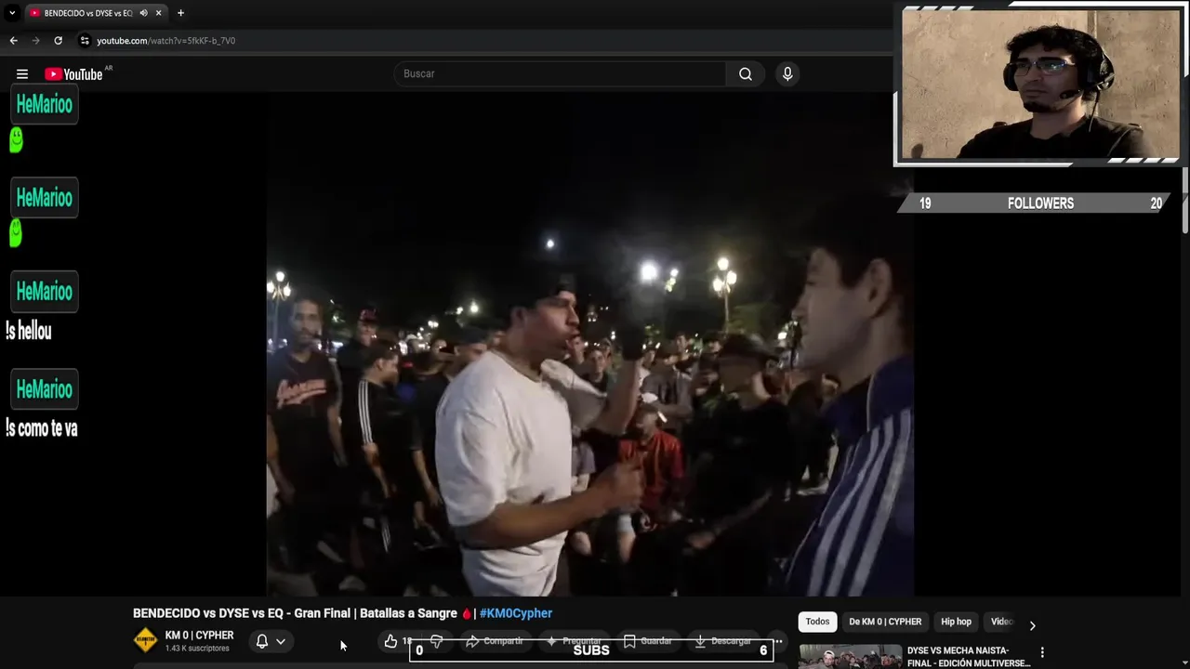Close the BENDECIDO vs DYSE tab
This screenshot has width=1190, height=669.
[159, 13]
